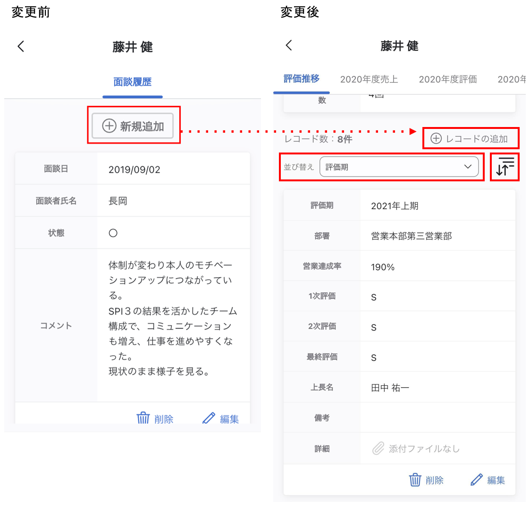Click the back arrow in 変更前 screen
The image size is (530, 510).
point(21,46)
